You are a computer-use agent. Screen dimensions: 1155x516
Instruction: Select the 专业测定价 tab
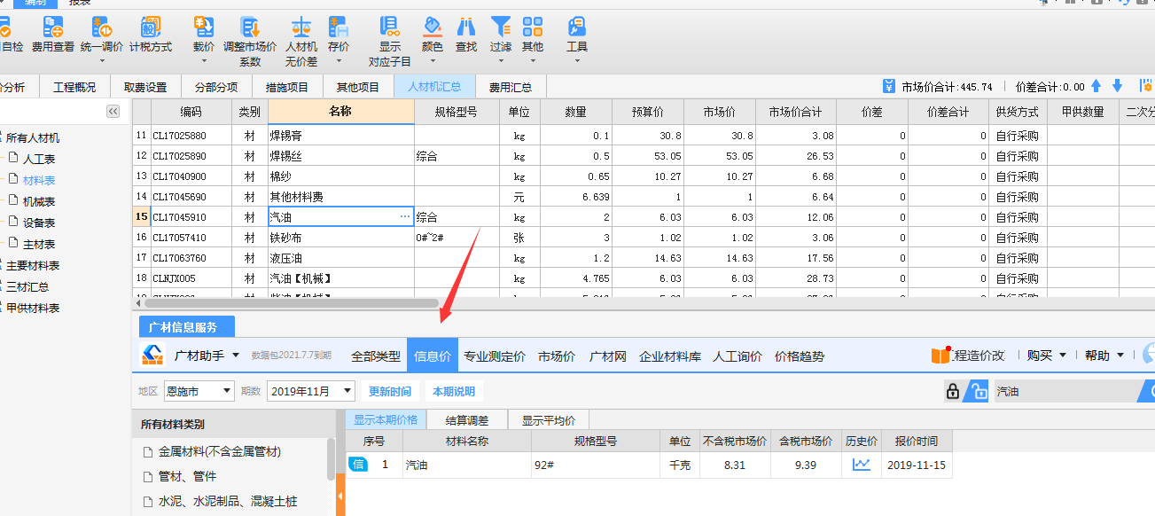point(496,356)
